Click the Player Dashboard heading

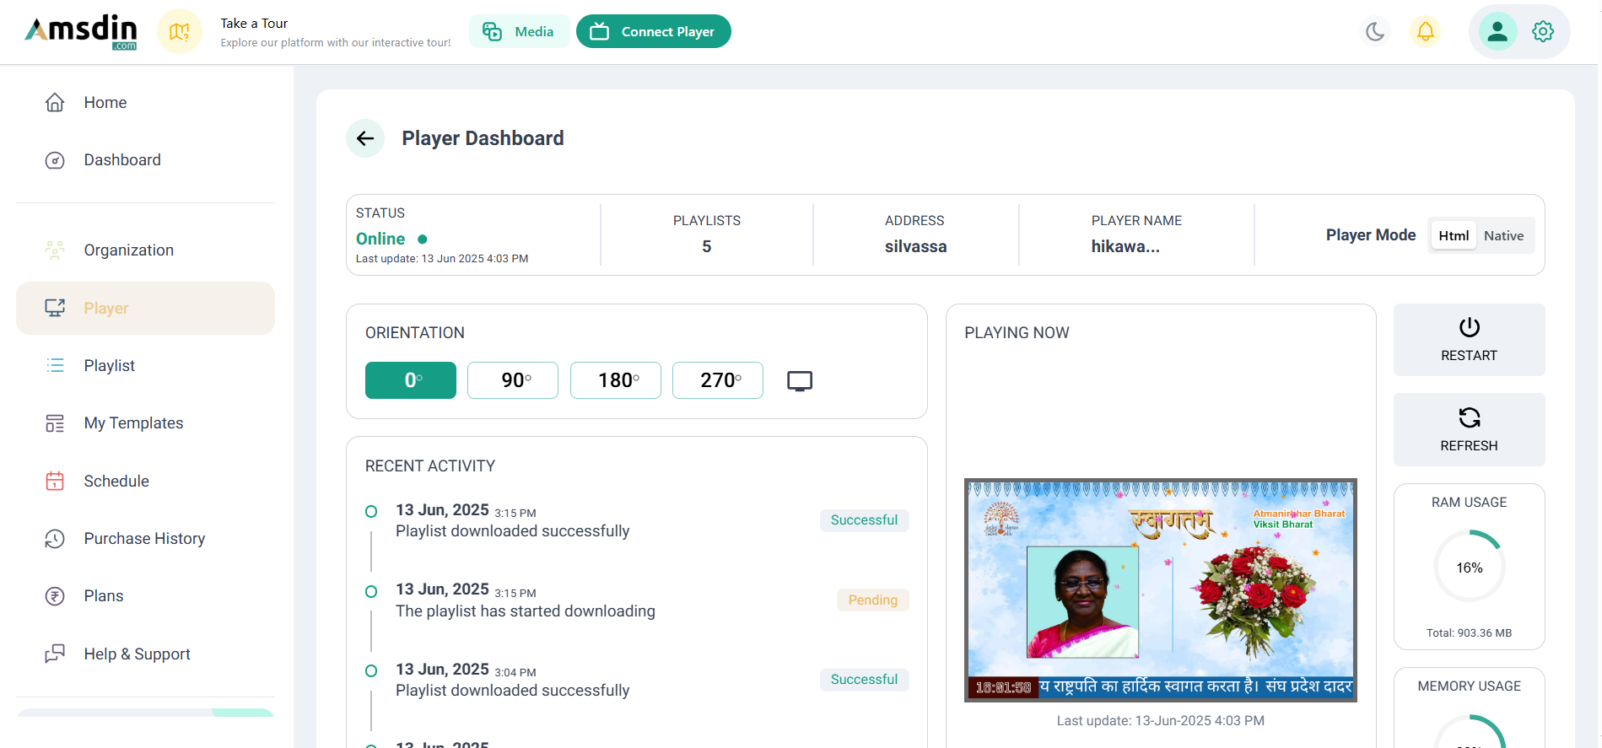pos(483,138)
